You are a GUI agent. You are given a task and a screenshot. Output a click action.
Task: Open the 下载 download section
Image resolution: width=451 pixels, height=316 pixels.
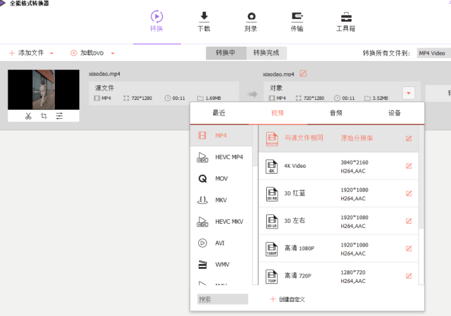click(204, 22)
